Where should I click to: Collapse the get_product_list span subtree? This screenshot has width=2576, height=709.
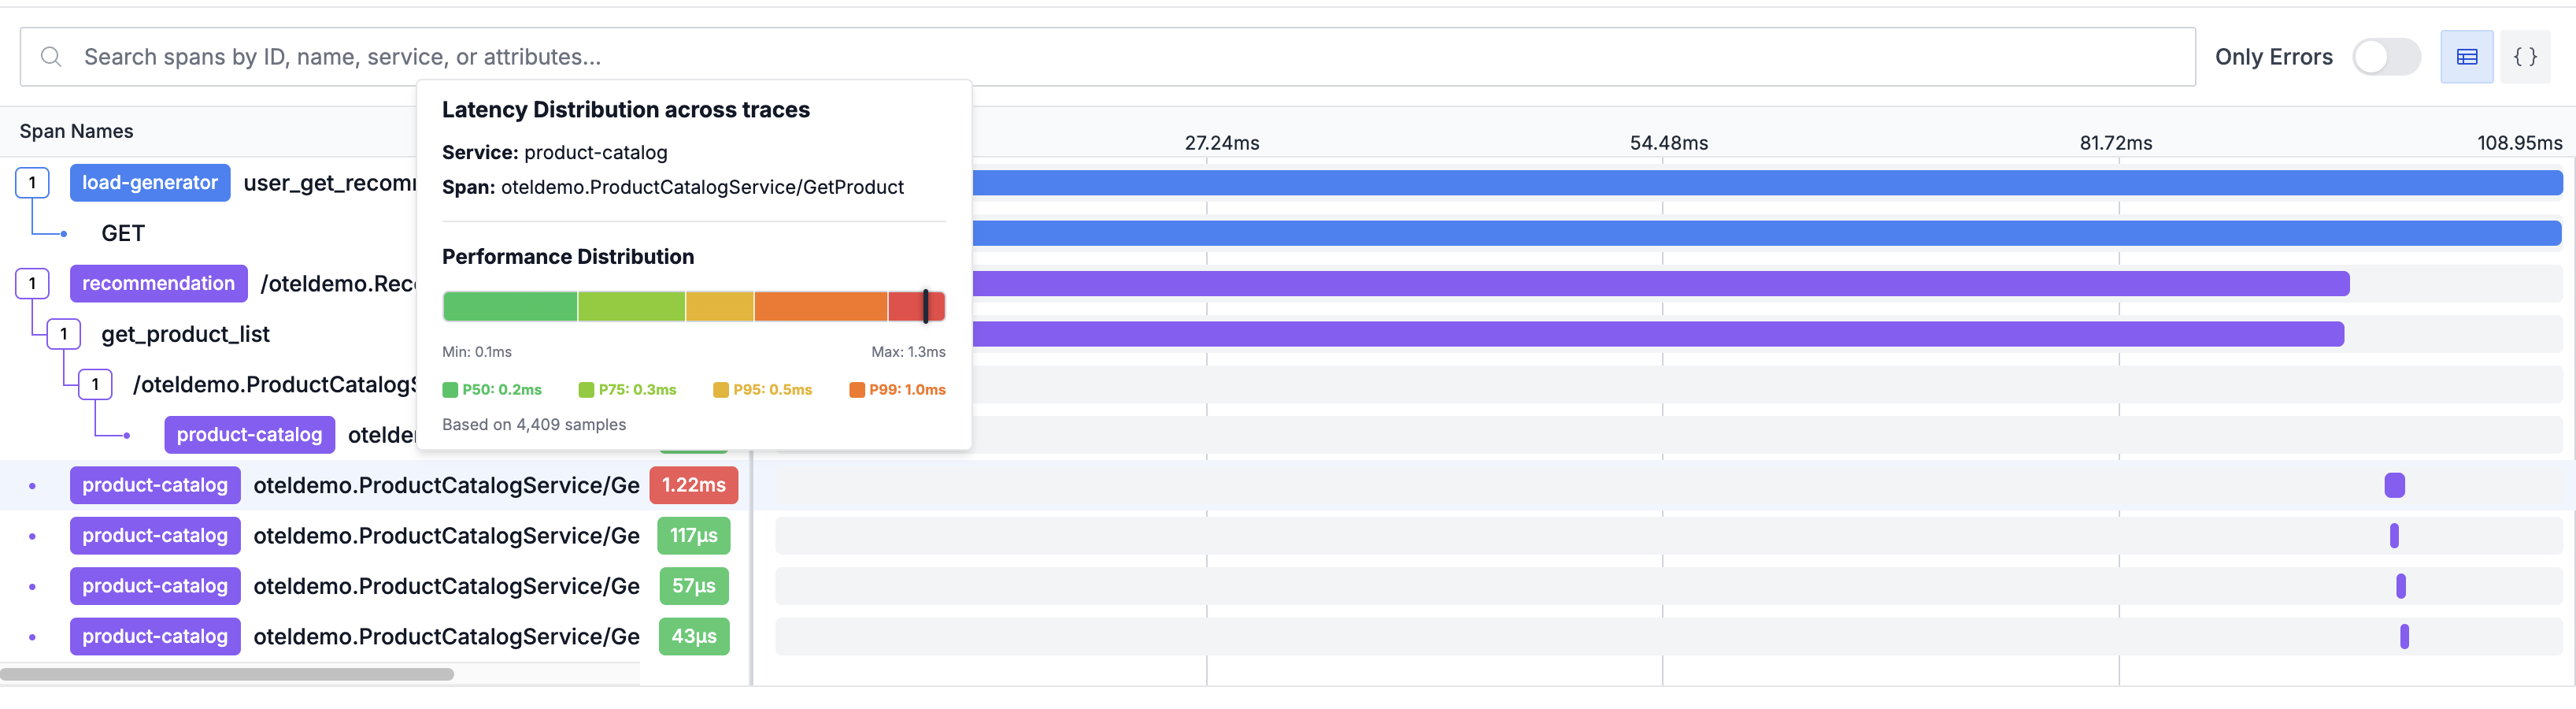[x=64, y=333]
